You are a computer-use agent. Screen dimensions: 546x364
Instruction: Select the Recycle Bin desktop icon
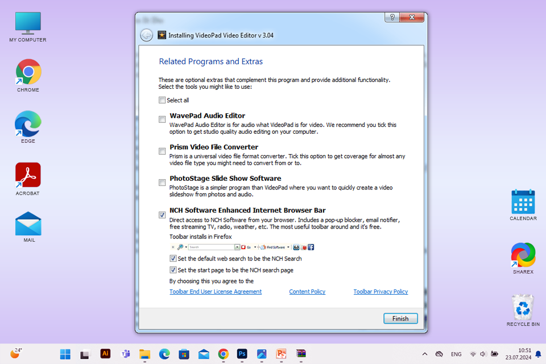[x=523, y=311]
